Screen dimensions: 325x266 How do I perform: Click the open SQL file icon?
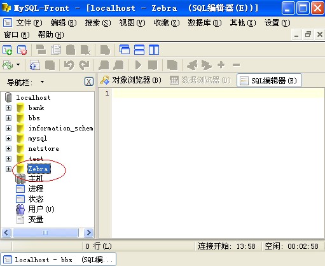[x=35, y=65]
